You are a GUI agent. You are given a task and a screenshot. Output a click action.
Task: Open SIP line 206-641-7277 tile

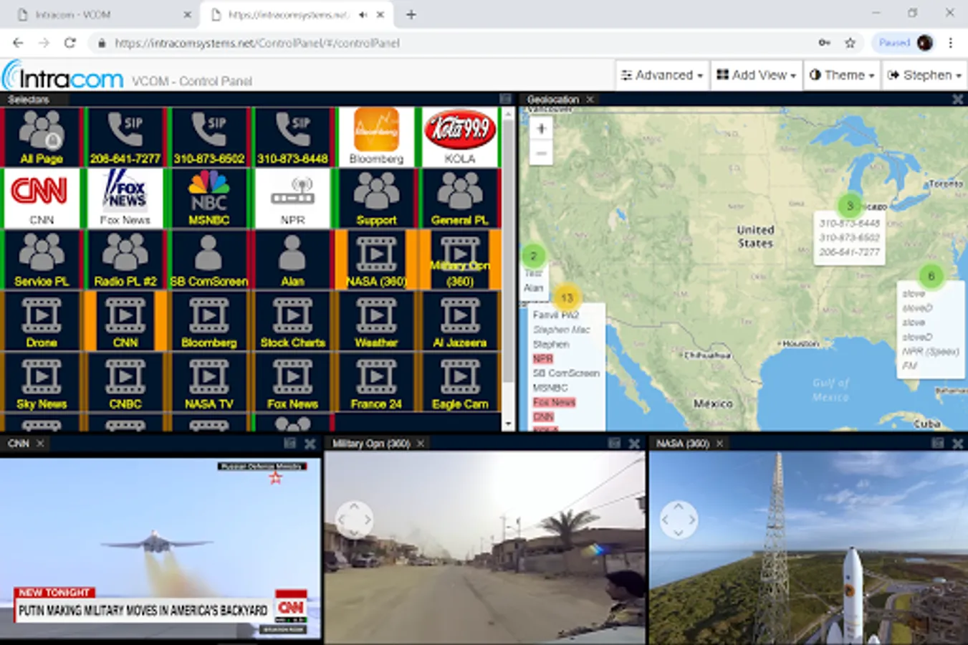click(125, 137)
